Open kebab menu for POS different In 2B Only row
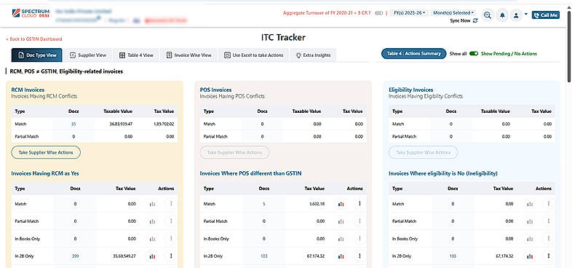 click(x=360, y=256)
